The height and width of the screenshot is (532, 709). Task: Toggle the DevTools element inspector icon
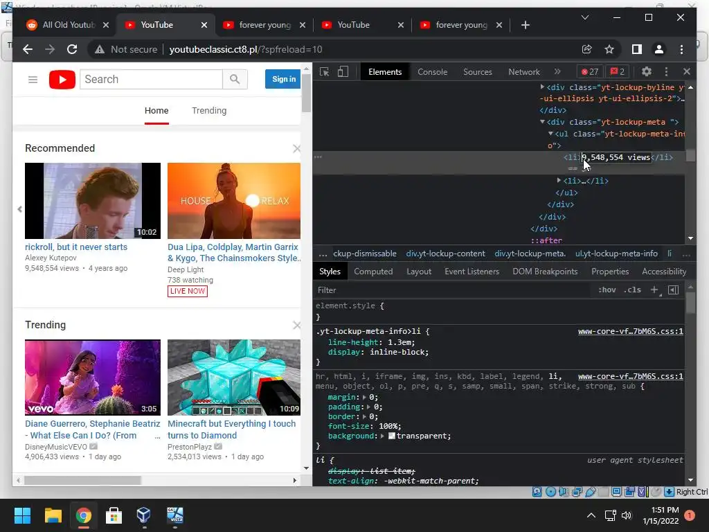coord(324,72)
